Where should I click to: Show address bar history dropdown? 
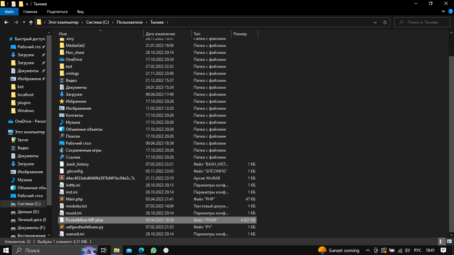tap(375, 22)
